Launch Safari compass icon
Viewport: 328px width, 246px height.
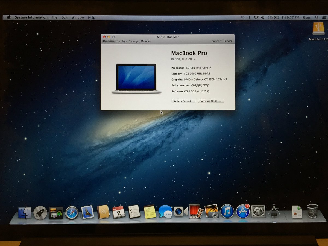tap(72, 213)
